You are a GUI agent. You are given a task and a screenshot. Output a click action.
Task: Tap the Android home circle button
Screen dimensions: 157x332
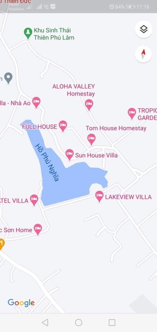[x=78, y=322]
